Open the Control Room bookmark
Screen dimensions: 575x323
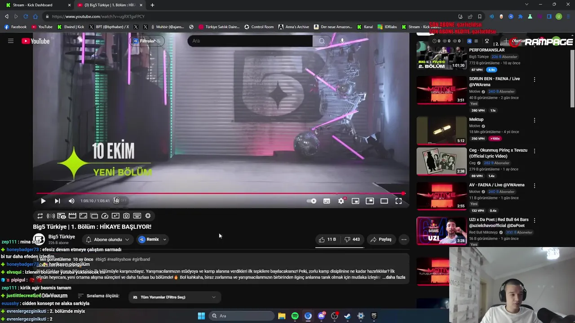coord(259,27)
